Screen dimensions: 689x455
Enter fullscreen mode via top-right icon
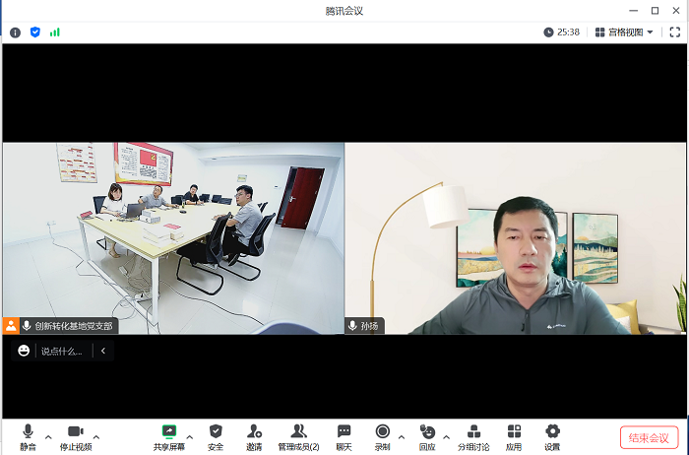[674, 32]
